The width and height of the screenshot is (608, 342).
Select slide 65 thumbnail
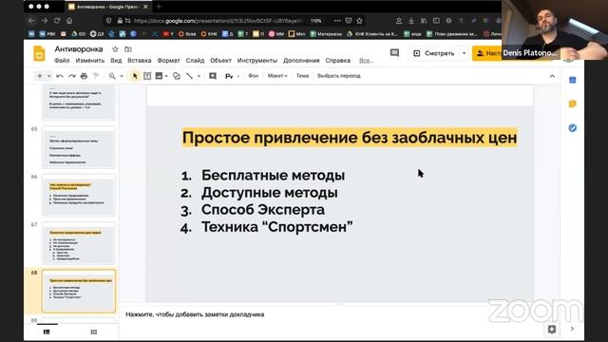coord(79,147)
